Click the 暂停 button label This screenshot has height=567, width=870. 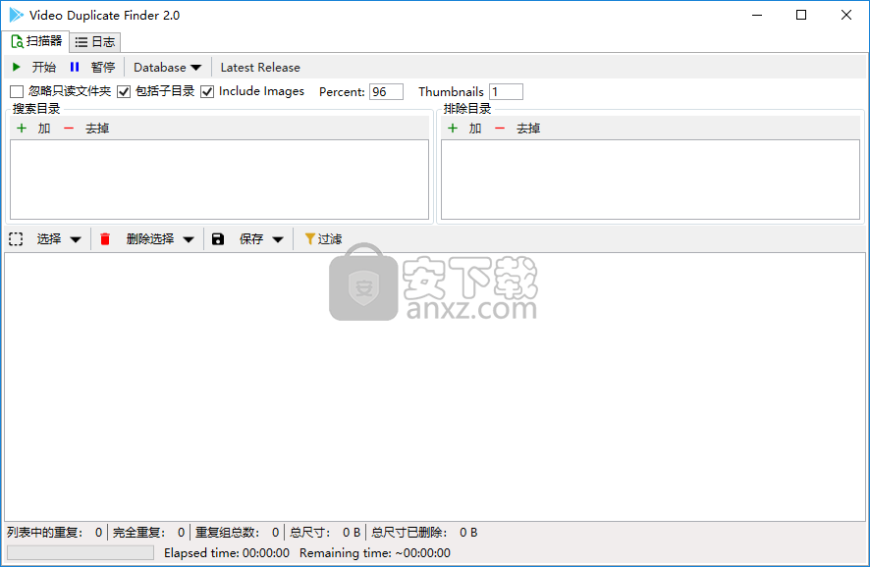(103, 67)
